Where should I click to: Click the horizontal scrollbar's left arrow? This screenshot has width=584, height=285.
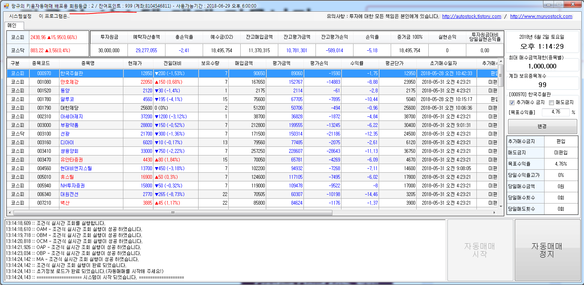(10, 213)
